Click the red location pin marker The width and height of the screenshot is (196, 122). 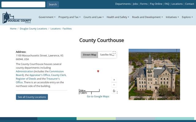[98, 71]
